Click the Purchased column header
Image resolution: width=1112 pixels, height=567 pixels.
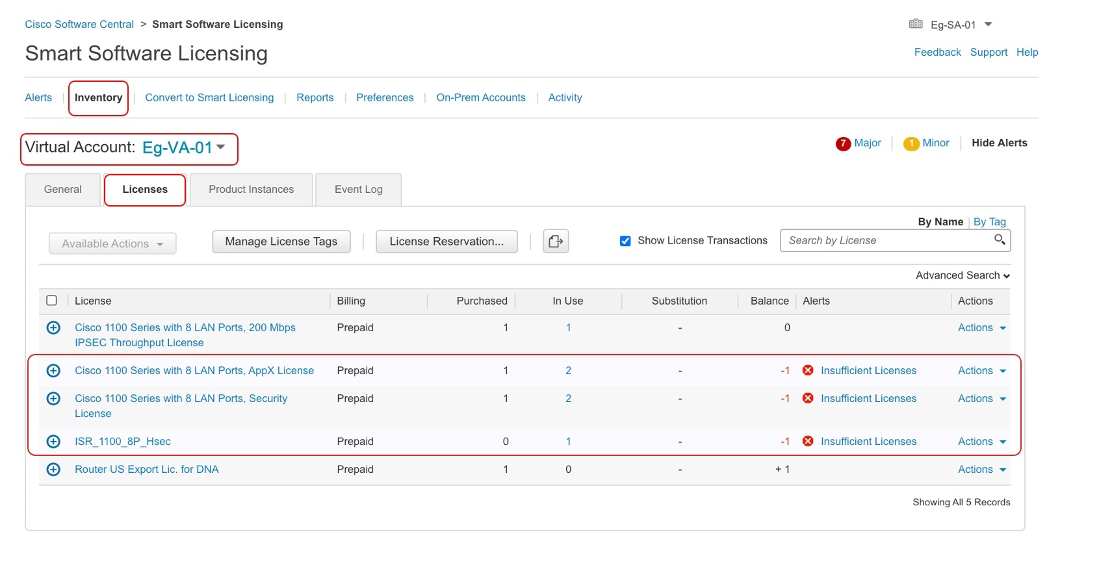[x=482, y=301]
